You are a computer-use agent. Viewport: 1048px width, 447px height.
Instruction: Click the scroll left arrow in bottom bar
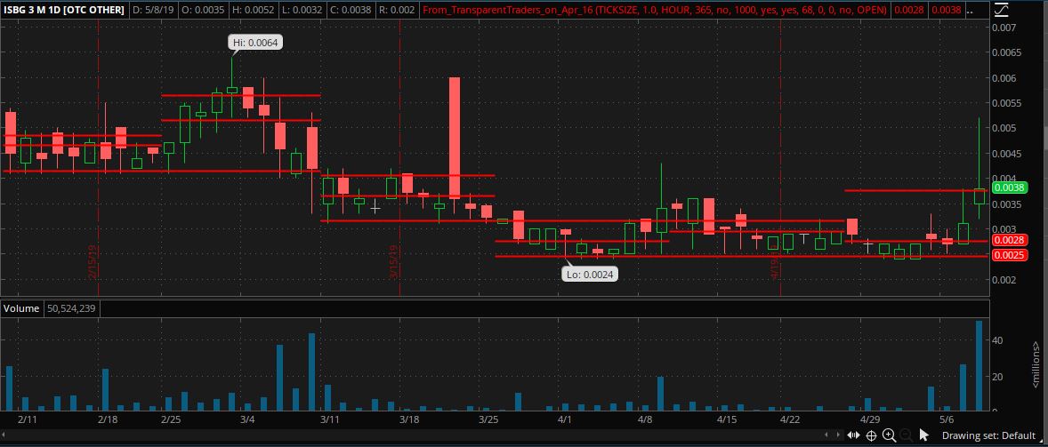(826, 435)
